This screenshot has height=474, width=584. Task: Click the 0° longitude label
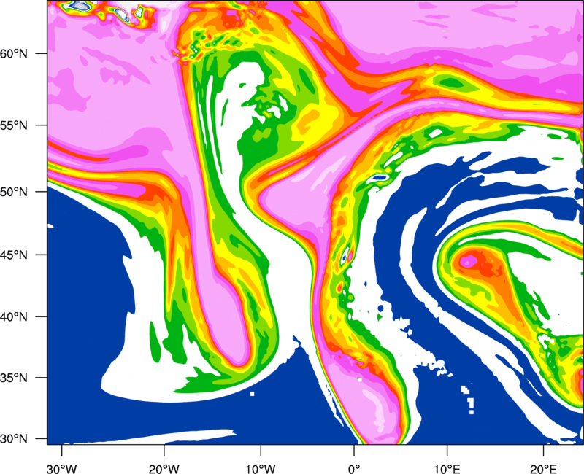[x=354, y=469]
